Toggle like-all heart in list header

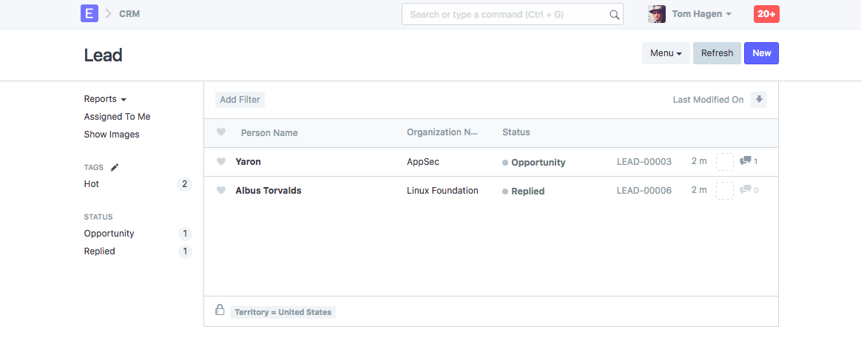220,132
